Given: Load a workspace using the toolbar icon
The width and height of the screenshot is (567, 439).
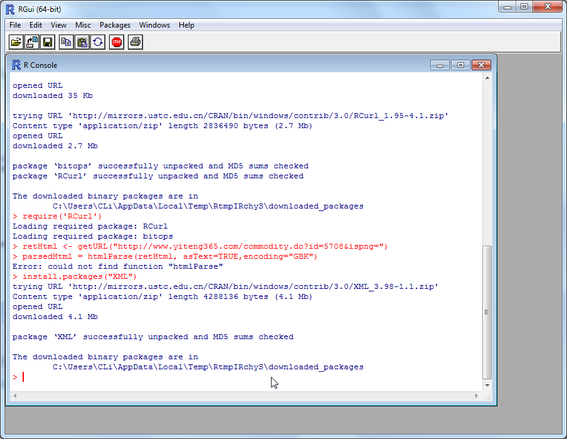Looking at the screenshot, I should (x=31, y=41).
